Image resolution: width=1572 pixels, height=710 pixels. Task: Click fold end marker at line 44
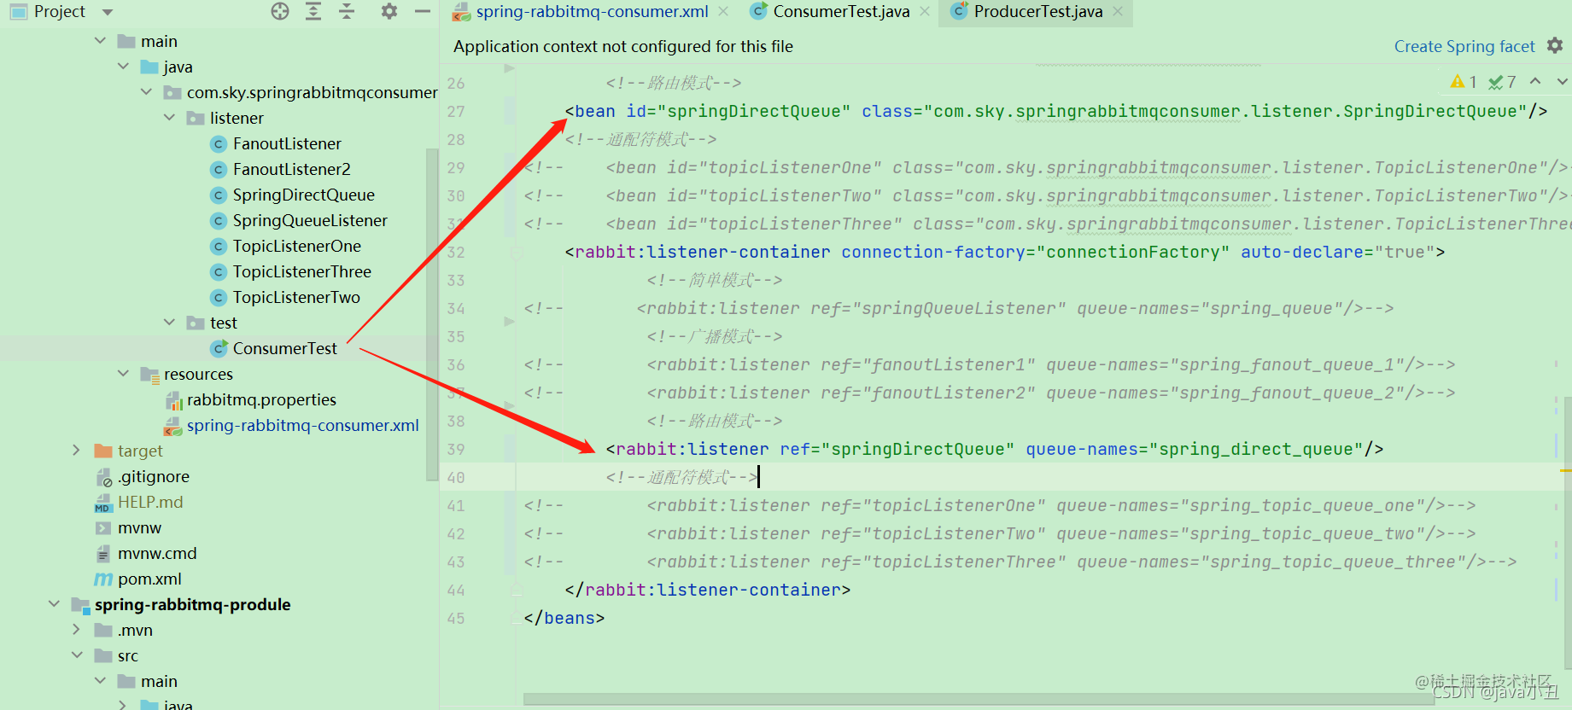(x=517, y=590)
